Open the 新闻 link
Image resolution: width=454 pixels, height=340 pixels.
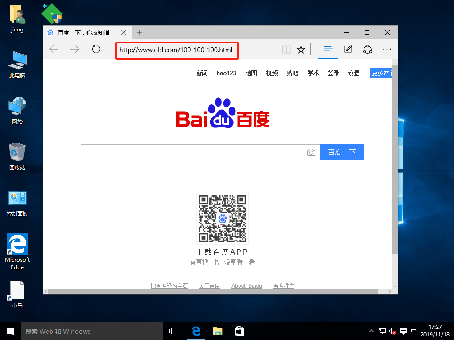(x=202, y=73)
